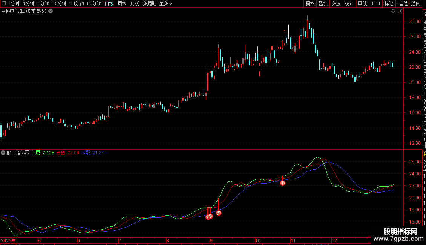Viewport: 426px width, 245px height.
Task: Click the 叠加 overlay button
Action: click(323, 3)
